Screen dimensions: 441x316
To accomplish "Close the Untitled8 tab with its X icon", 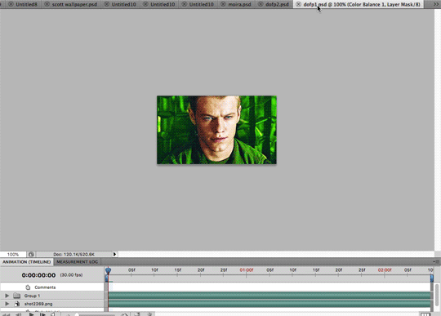I will pyautogui.click(x=11, y=4).
